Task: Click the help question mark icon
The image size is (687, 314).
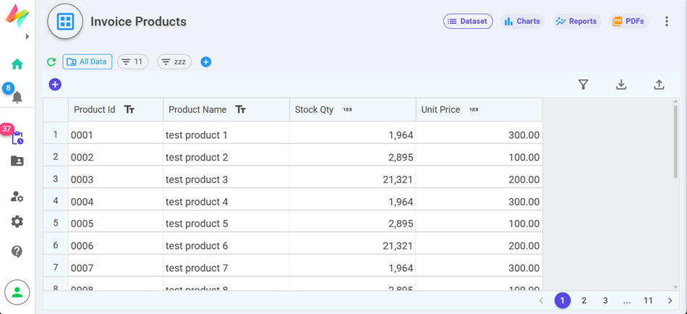Action: [17, 252]
